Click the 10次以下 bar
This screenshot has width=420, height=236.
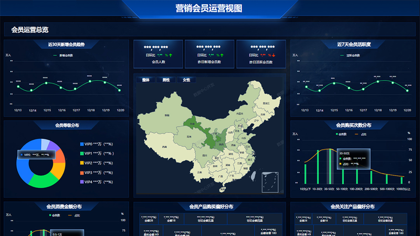(306, 174)
